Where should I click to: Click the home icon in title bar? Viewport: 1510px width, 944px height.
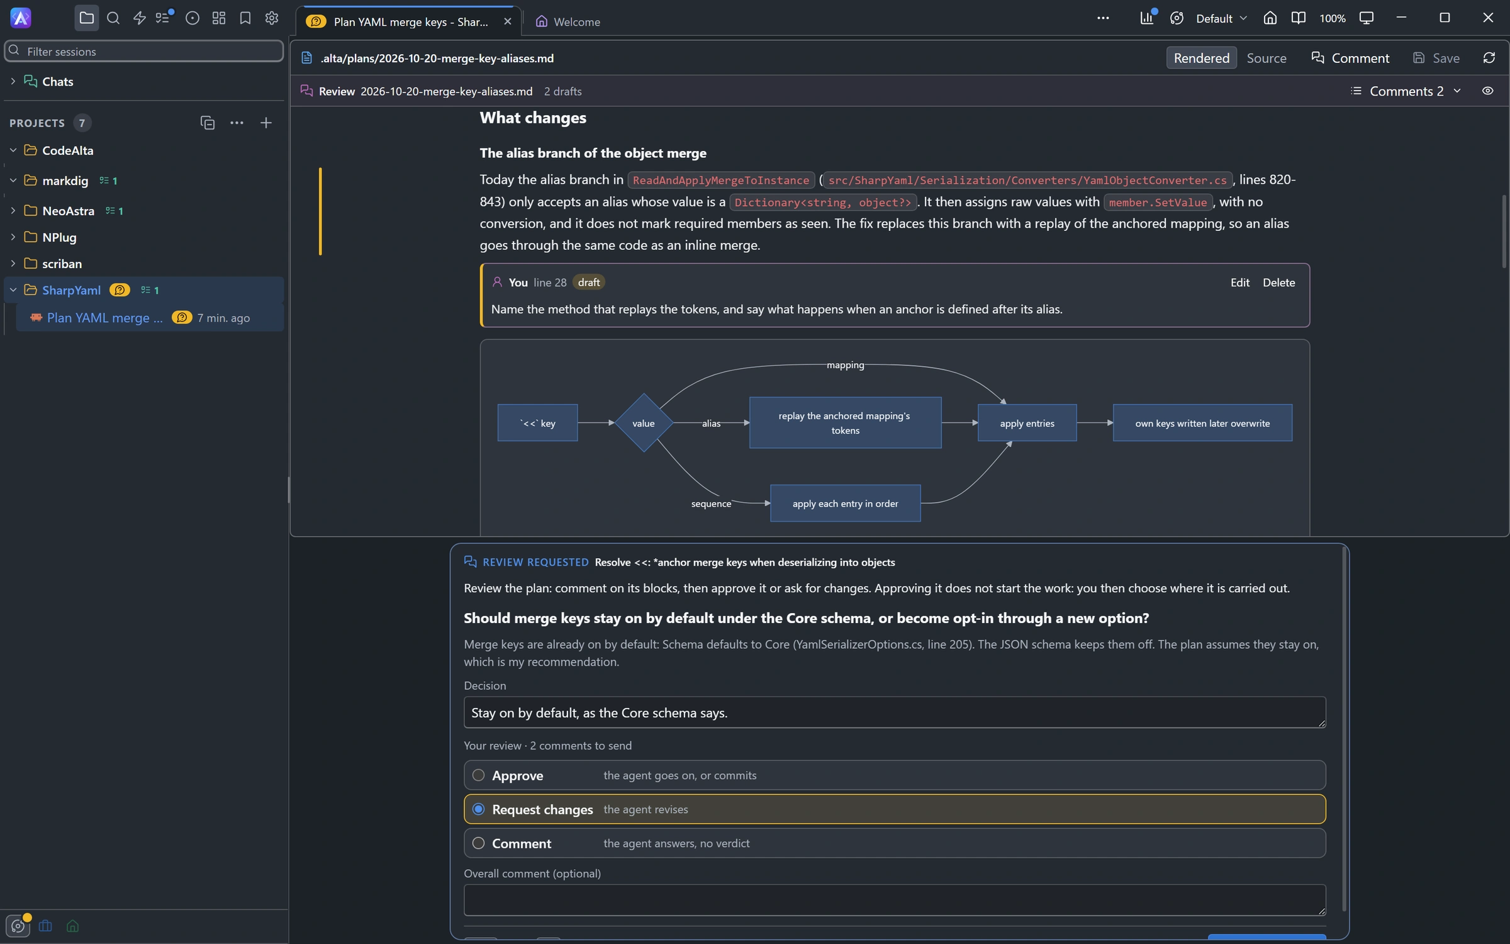[1270, 18]
